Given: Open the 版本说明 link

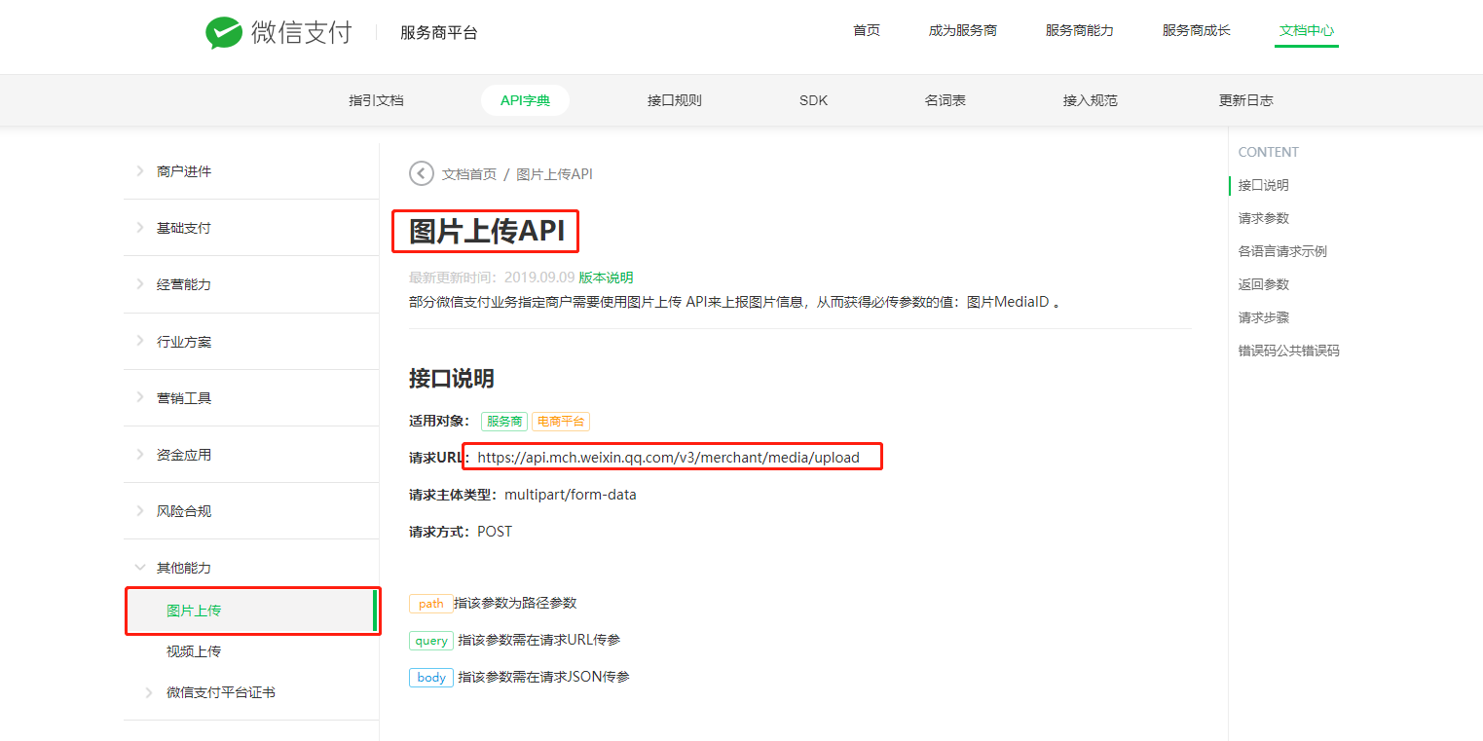Looking at the screenshot, I should point(606,278).
